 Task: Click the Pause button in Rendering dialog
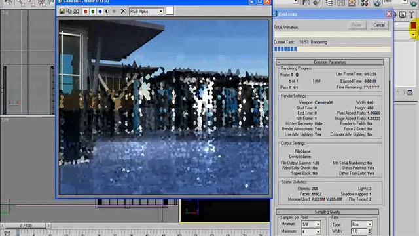(357, 25)
